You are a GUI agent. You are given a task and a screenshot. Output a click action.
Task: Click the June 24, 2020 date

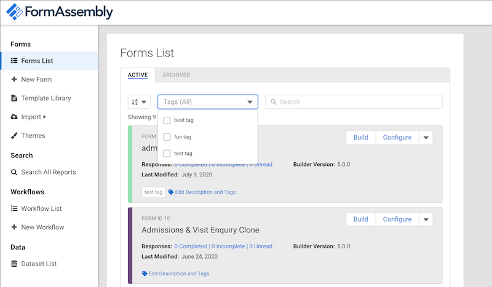tap(199, 256)
